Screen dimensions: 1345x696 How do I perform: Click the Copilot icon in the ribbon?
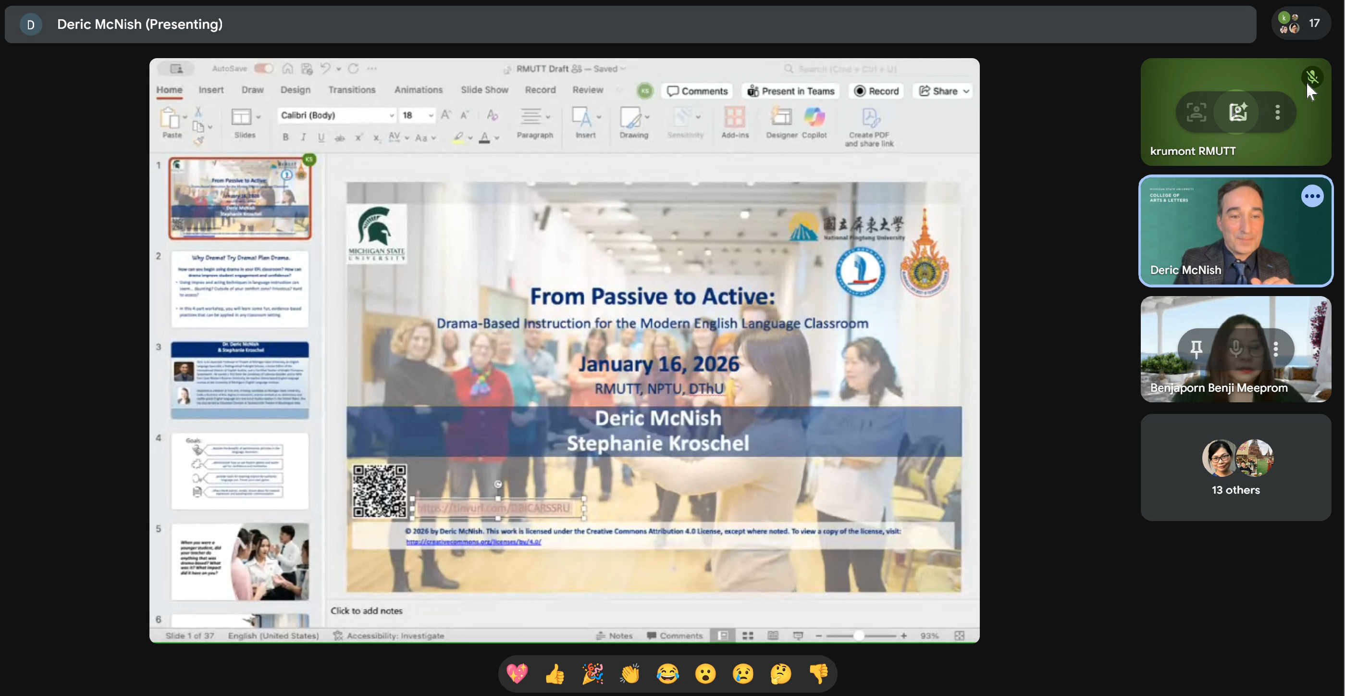(814, 117)
